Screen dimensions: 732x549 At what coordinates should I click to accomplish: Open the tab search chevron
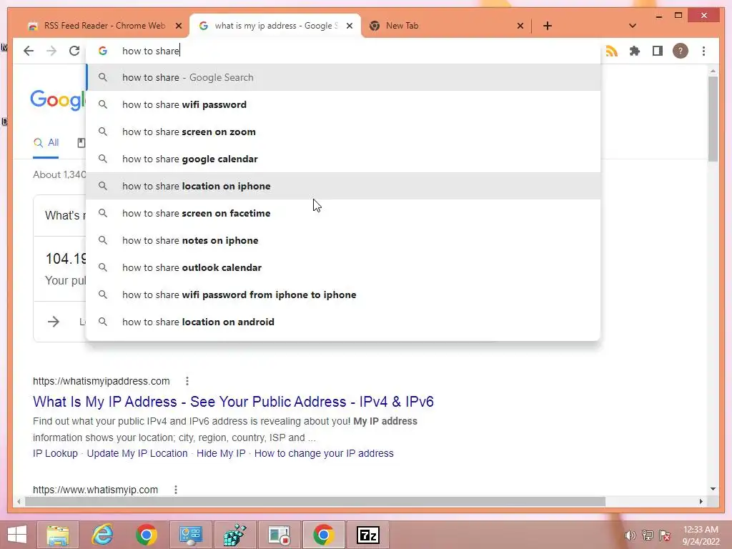[633, 26]
